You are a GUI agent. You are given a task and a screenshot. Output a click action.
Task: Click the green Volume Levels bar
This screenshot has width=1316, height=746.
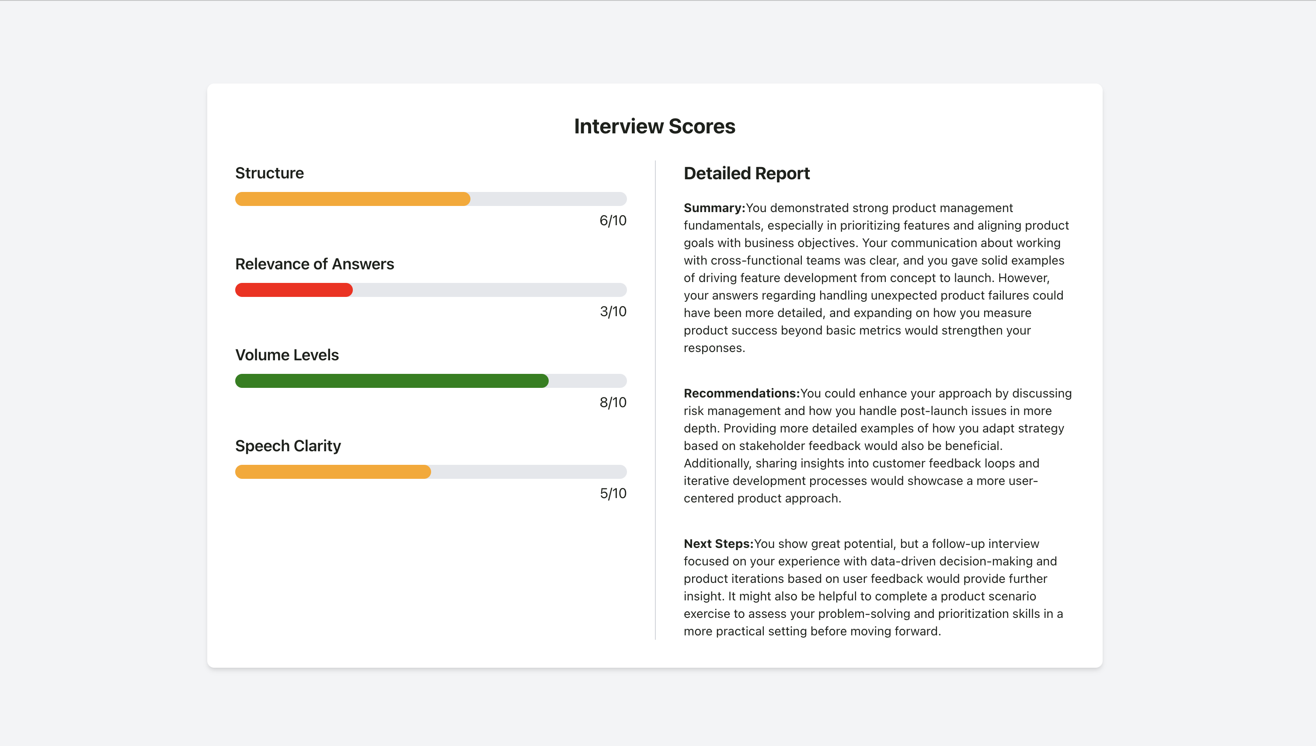(x=391, y=381)
